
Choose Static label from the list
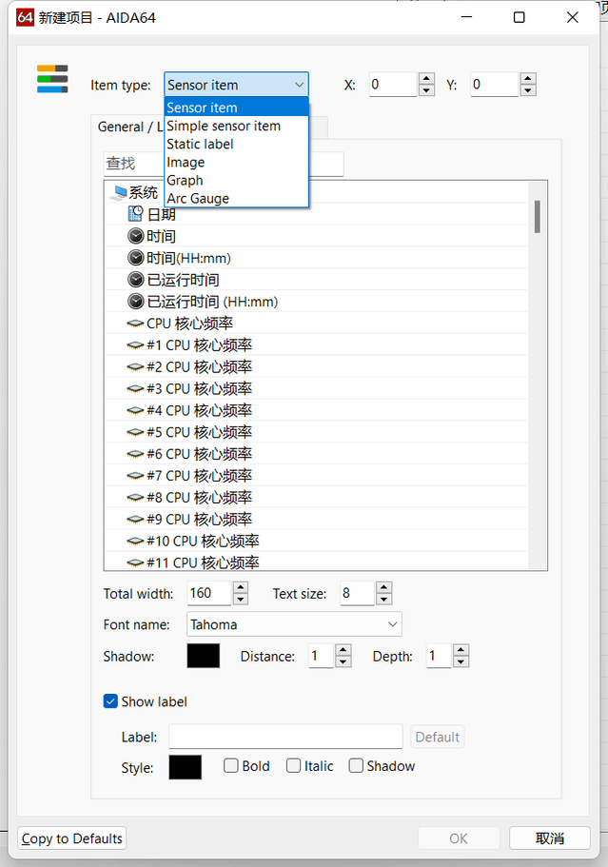236,144
